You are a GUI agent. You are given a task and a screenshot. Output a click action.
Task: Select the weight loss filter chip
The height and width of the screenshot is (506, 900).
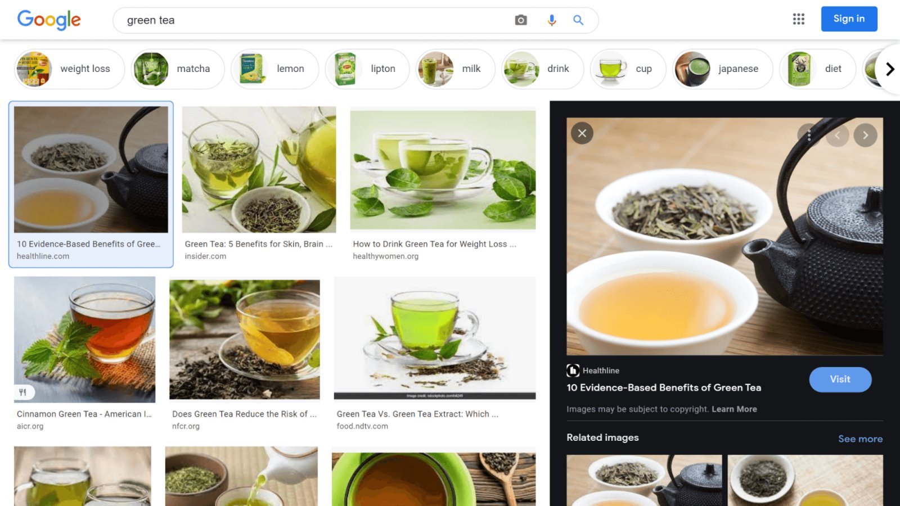pos(69,69)
